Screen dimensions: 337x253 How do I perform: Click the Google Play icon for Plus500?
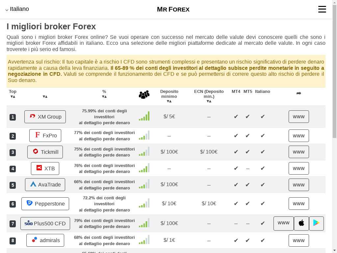pyautogui.click(x=316, y=223)
